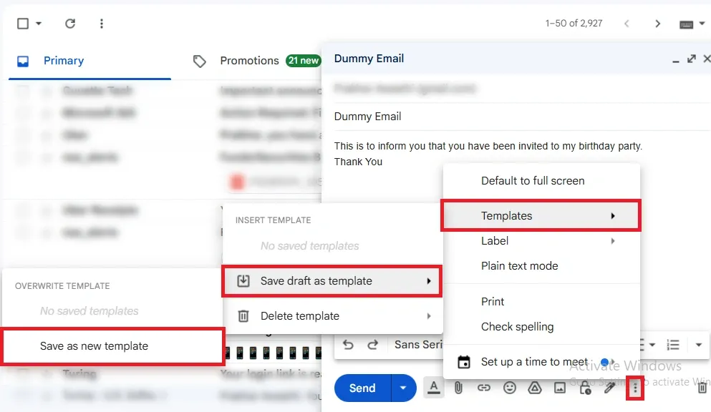The image size is (711, 412).
Task: Go to the previous page of emails
Action: (x=627, y=24)
